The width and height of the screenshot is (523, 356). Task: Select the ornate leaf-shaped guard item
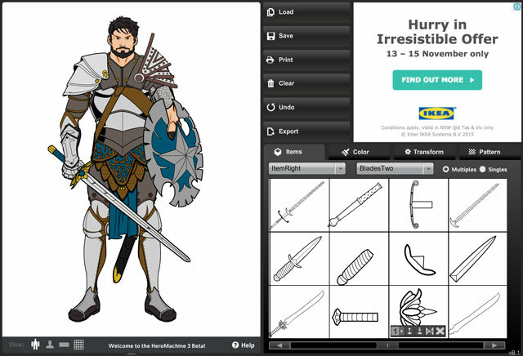point(418,307)
